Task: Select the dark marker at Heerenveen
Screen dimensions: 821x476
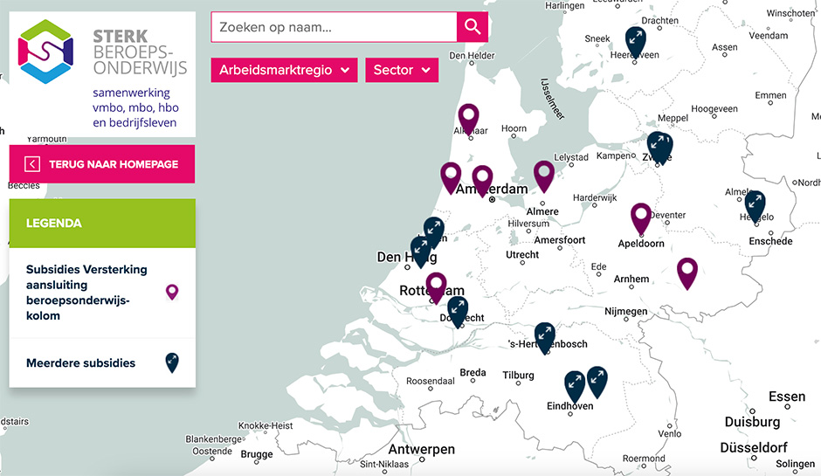Action: [x=636, y=39]
